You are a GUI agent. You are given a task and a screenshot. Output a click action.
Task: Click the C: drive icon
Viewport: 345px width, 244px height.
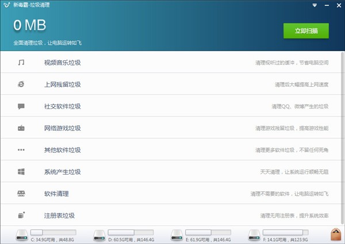(x=22, y=234)
